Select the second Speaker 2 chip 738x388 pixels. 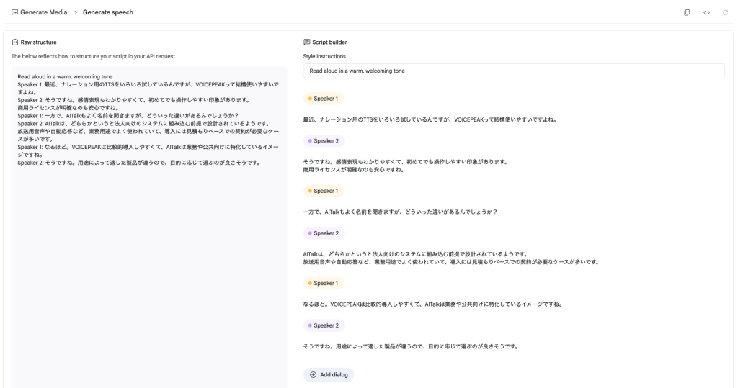[x=324, y=233]
